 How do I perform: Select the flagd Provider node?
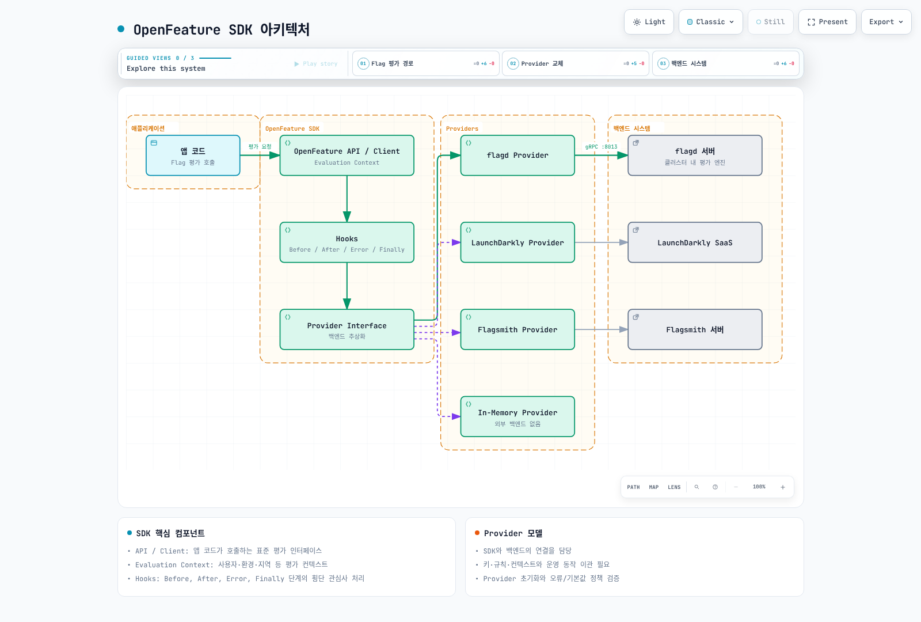[x=517, y=155]
